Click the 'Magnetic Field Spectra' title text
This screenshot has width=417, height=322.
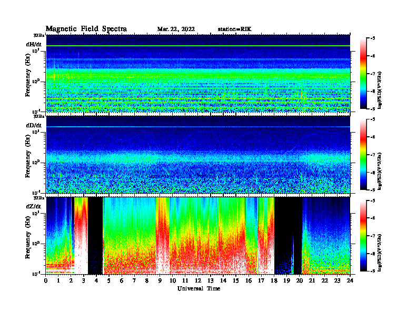[x=86, y=29]
